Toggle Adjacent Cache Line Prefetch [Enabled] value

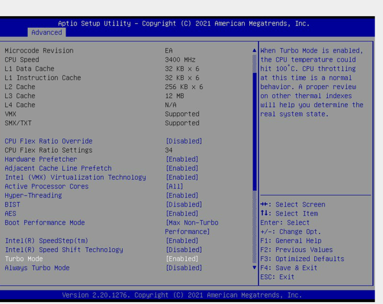tap(182, 168)
